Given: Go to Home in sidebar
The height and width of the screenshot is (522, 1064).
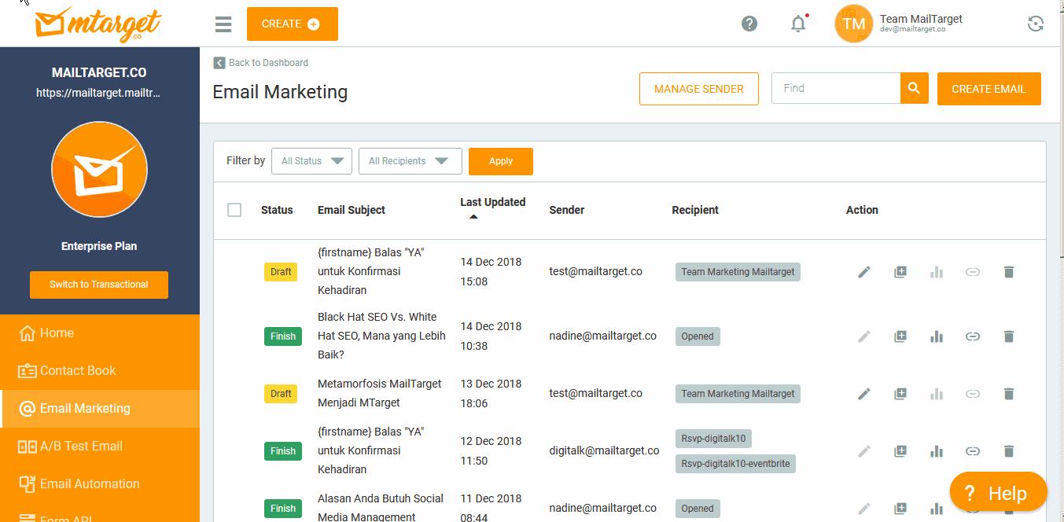Looking at the screenshot, I should tap(99, 333).
